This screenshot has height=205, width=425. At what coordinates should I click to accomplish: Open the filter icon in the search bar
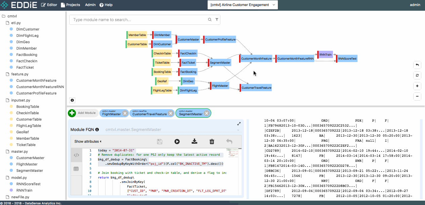pos(217,20)
